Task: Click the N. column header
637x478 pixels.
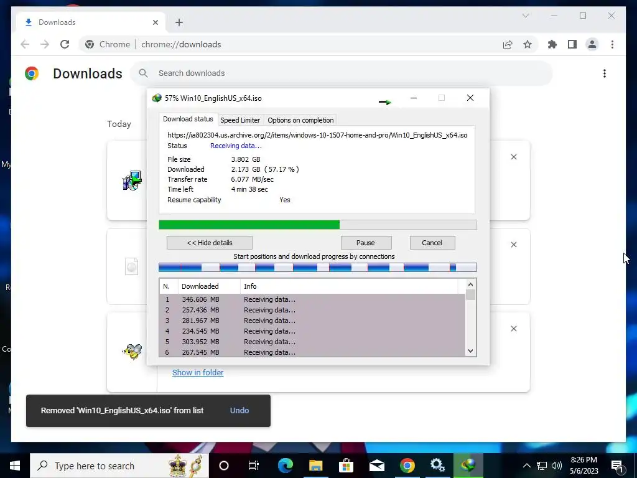Action: click(169, 286)
